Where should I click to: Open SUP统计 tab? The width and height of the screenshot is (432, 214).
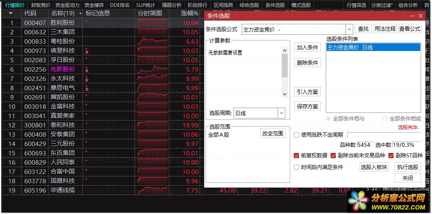point(145,5)
